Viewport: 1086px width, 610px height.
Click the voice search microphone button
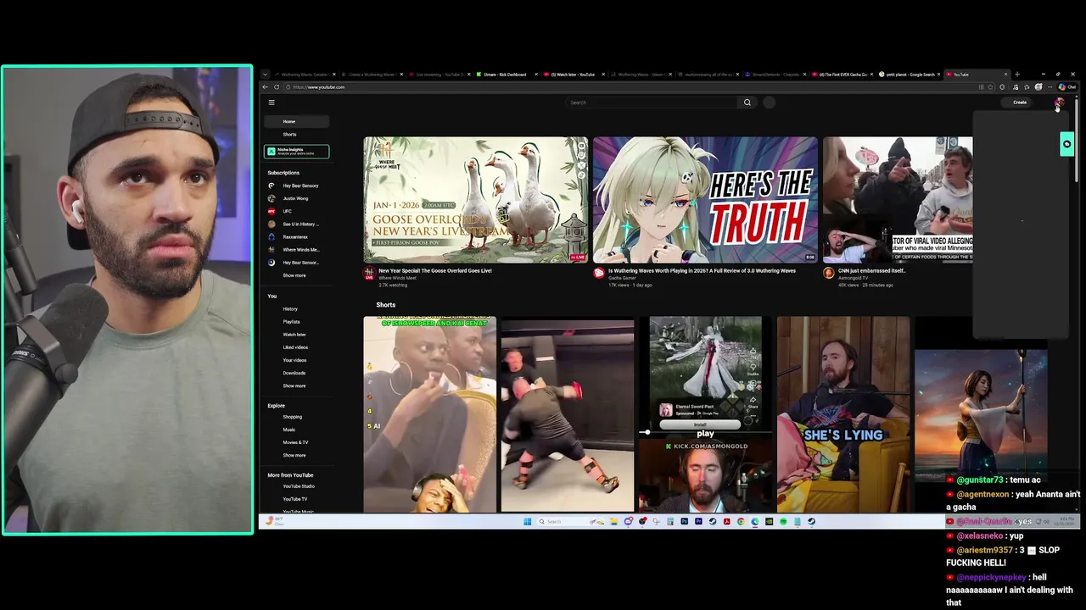[770, 103]
